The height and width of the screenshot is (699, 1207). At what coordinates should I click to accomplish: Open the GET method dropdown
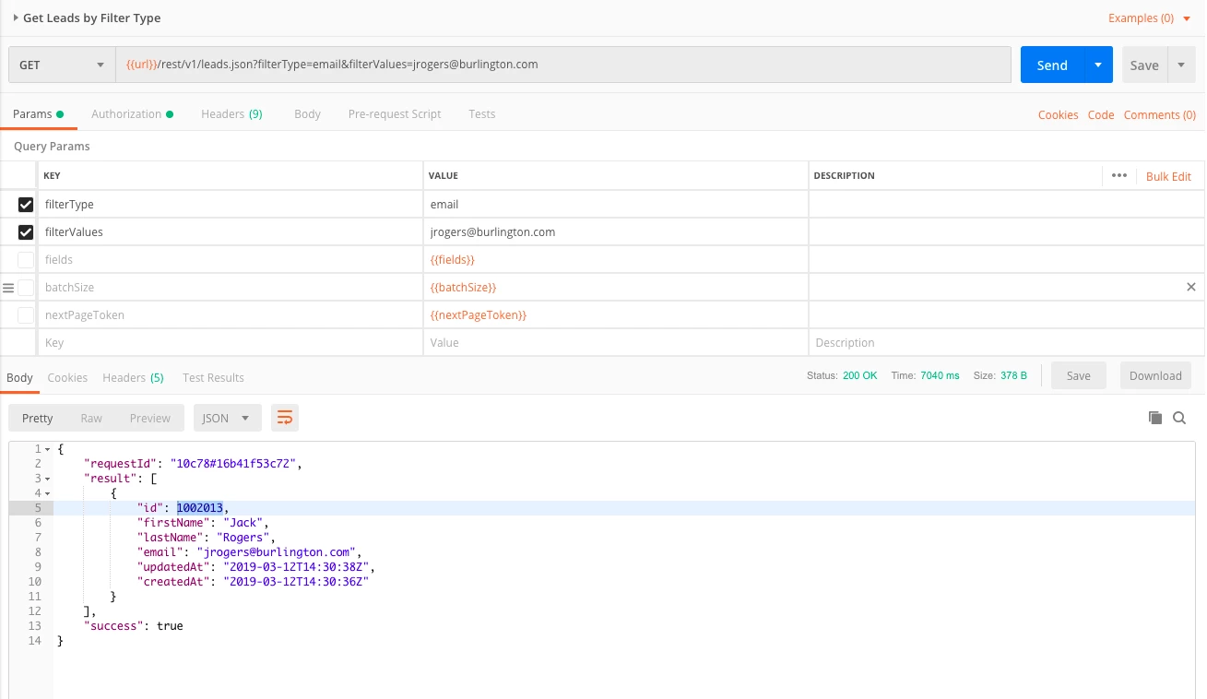tap(62, 65)
